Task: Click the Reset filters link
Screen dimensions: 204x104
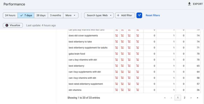Action: click(153, 15)
